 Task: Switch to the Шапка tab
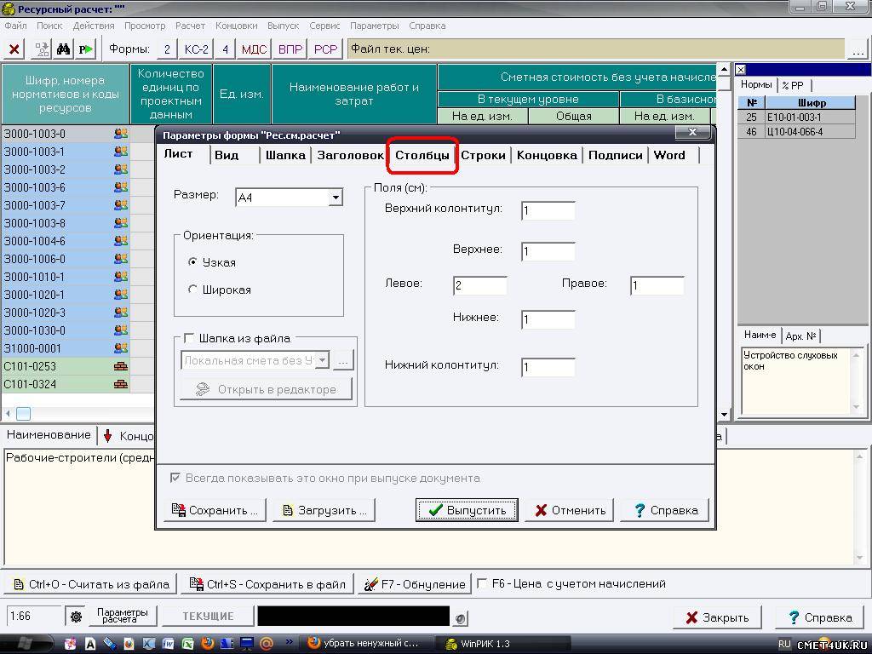coord(285,155)
